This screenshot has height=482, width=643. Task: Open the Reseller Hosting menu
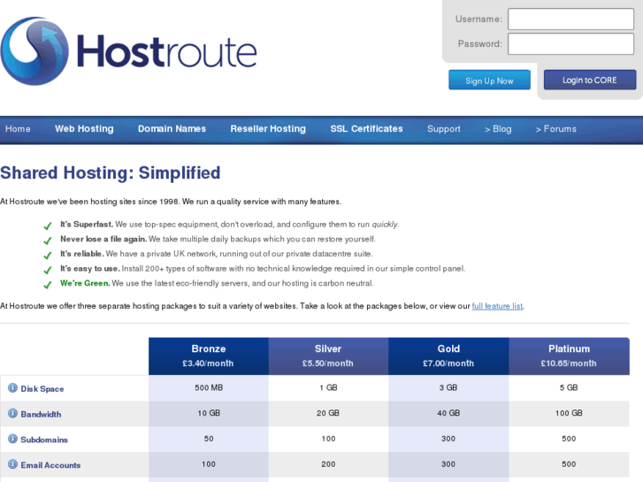coord(268,129)
